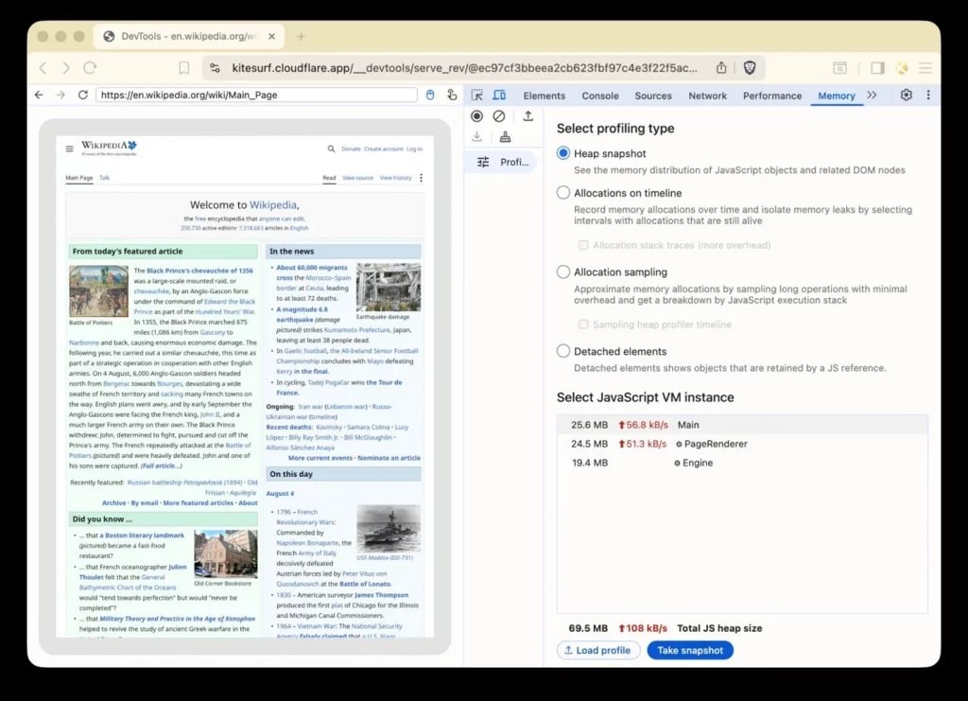This screenshot has width=968, height=701.
Task: Select Allocations on timeline radio button
Action: point(563,193)
